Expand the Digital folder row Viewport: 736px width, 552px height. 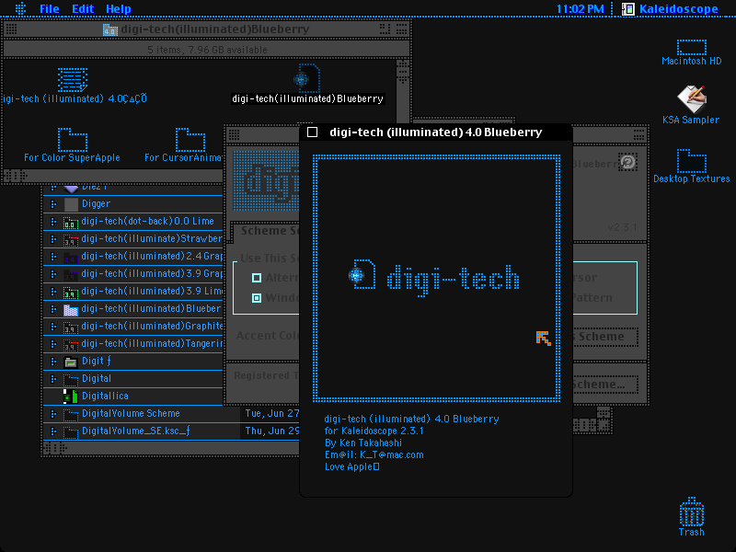pyautogui.click(x=53, y=379)
